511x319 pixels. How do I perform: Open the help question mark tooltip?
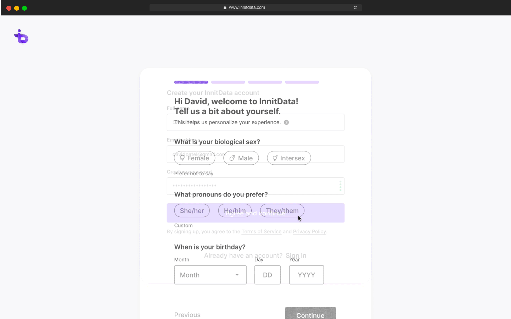coord(286,122)
